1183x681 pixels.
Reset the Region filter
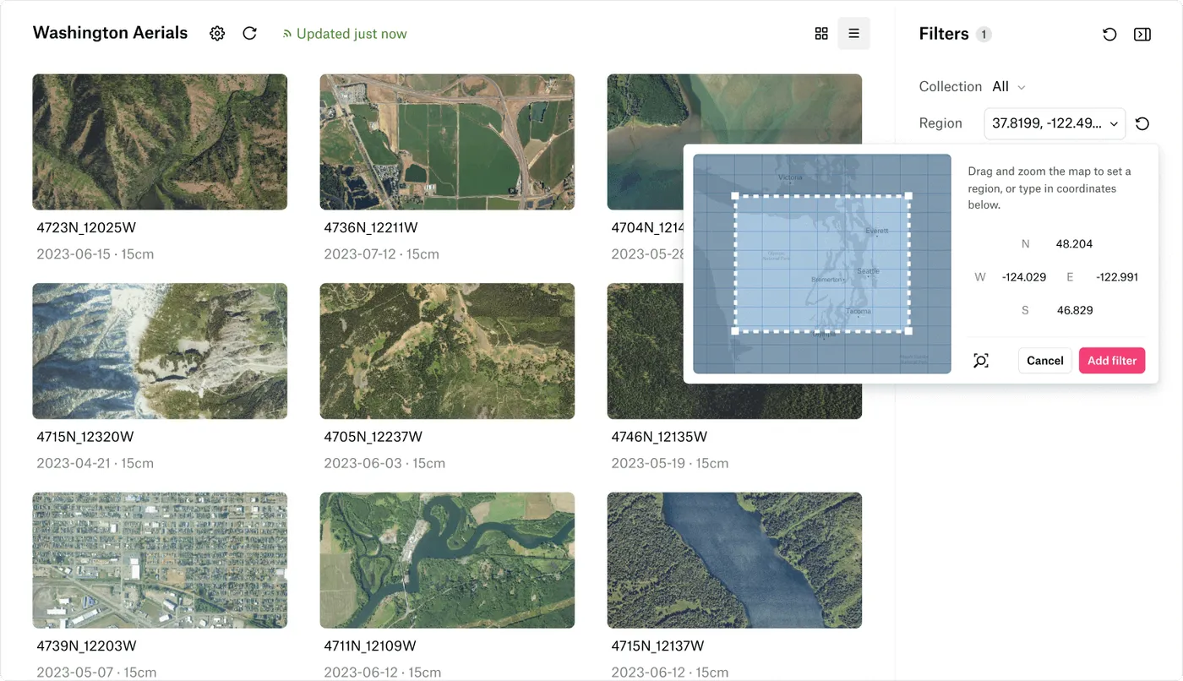(1142, 123)
